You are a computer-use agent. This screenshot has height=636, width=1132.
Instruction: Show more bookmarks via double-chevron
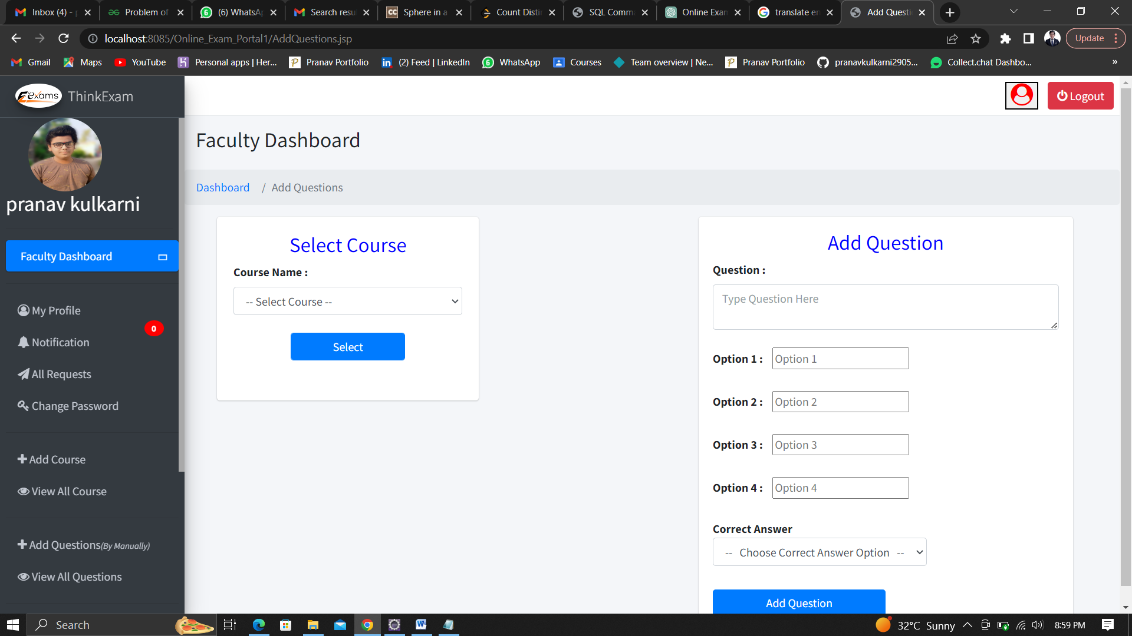coord(1114,62)
